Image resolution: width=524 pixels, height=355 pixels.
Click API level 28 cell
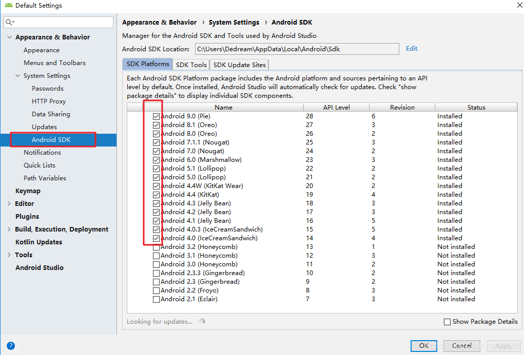pos(309,116)
